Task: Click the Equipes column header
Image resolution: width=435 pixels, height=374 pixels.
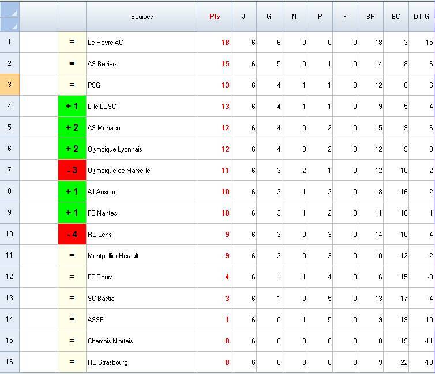Action: tap(142, 17)
